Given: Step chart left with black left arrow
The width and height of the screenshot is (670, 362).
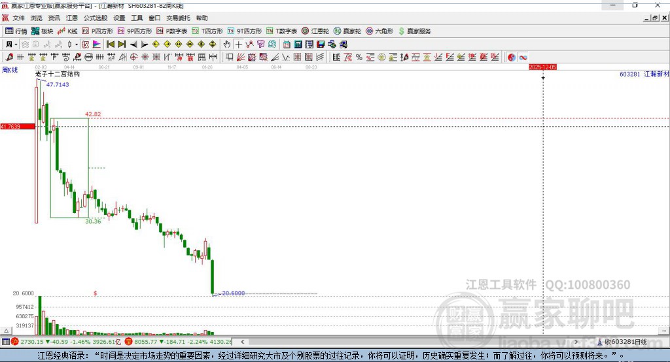Looking at the screenshot, I should 133,44.
